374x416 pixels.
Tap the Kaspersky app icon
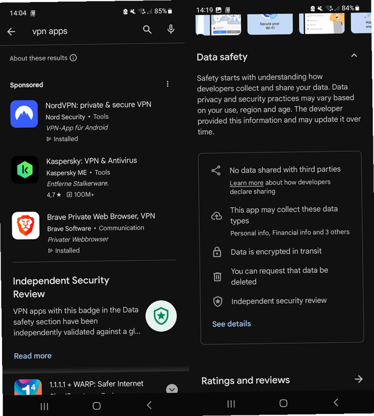pyautogui.click(x=25, y=170)
